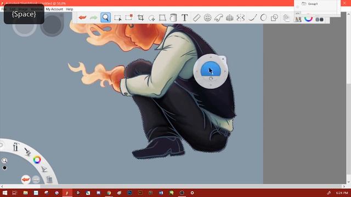Select the Zoom/Rotate/Move canvas tool in toolbar

pyautogui.click(x=106, y=18)
